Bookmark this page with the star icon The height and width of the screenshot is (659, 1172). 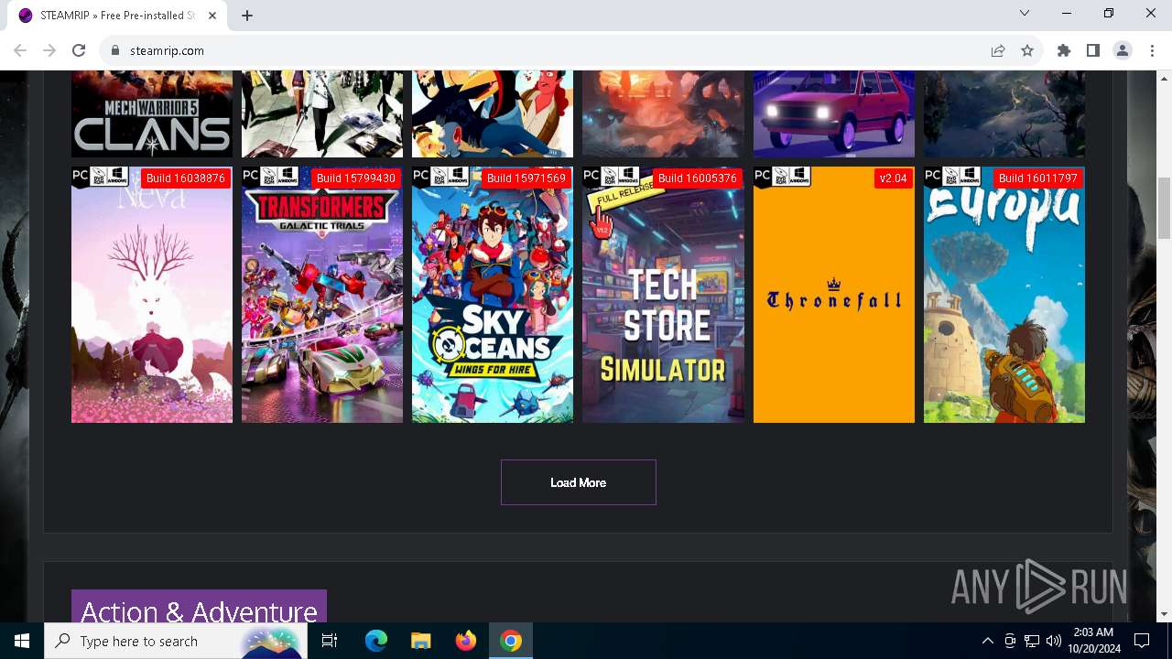coord(1027,50)
